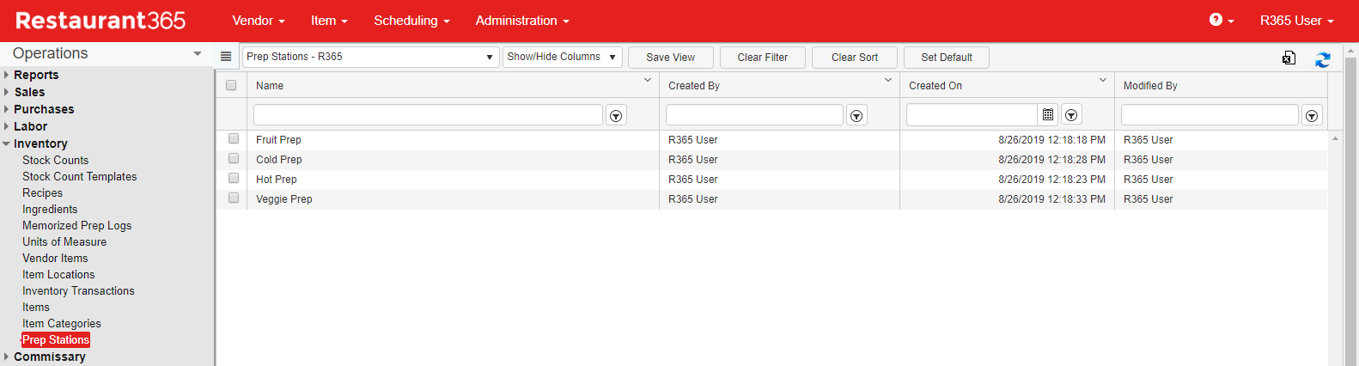Image resolution: width=1359 pixels, height=366 pixels.
Task: Check the Cold Prep row checkbox
Action: tap(234, 158)
